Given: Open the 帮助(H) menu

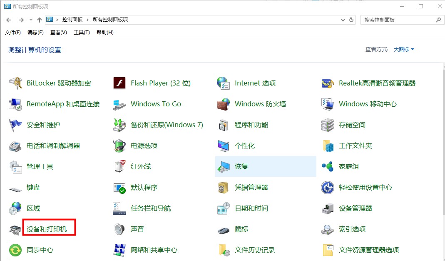Looking at the screenshot, I should [x=105, y=33].
